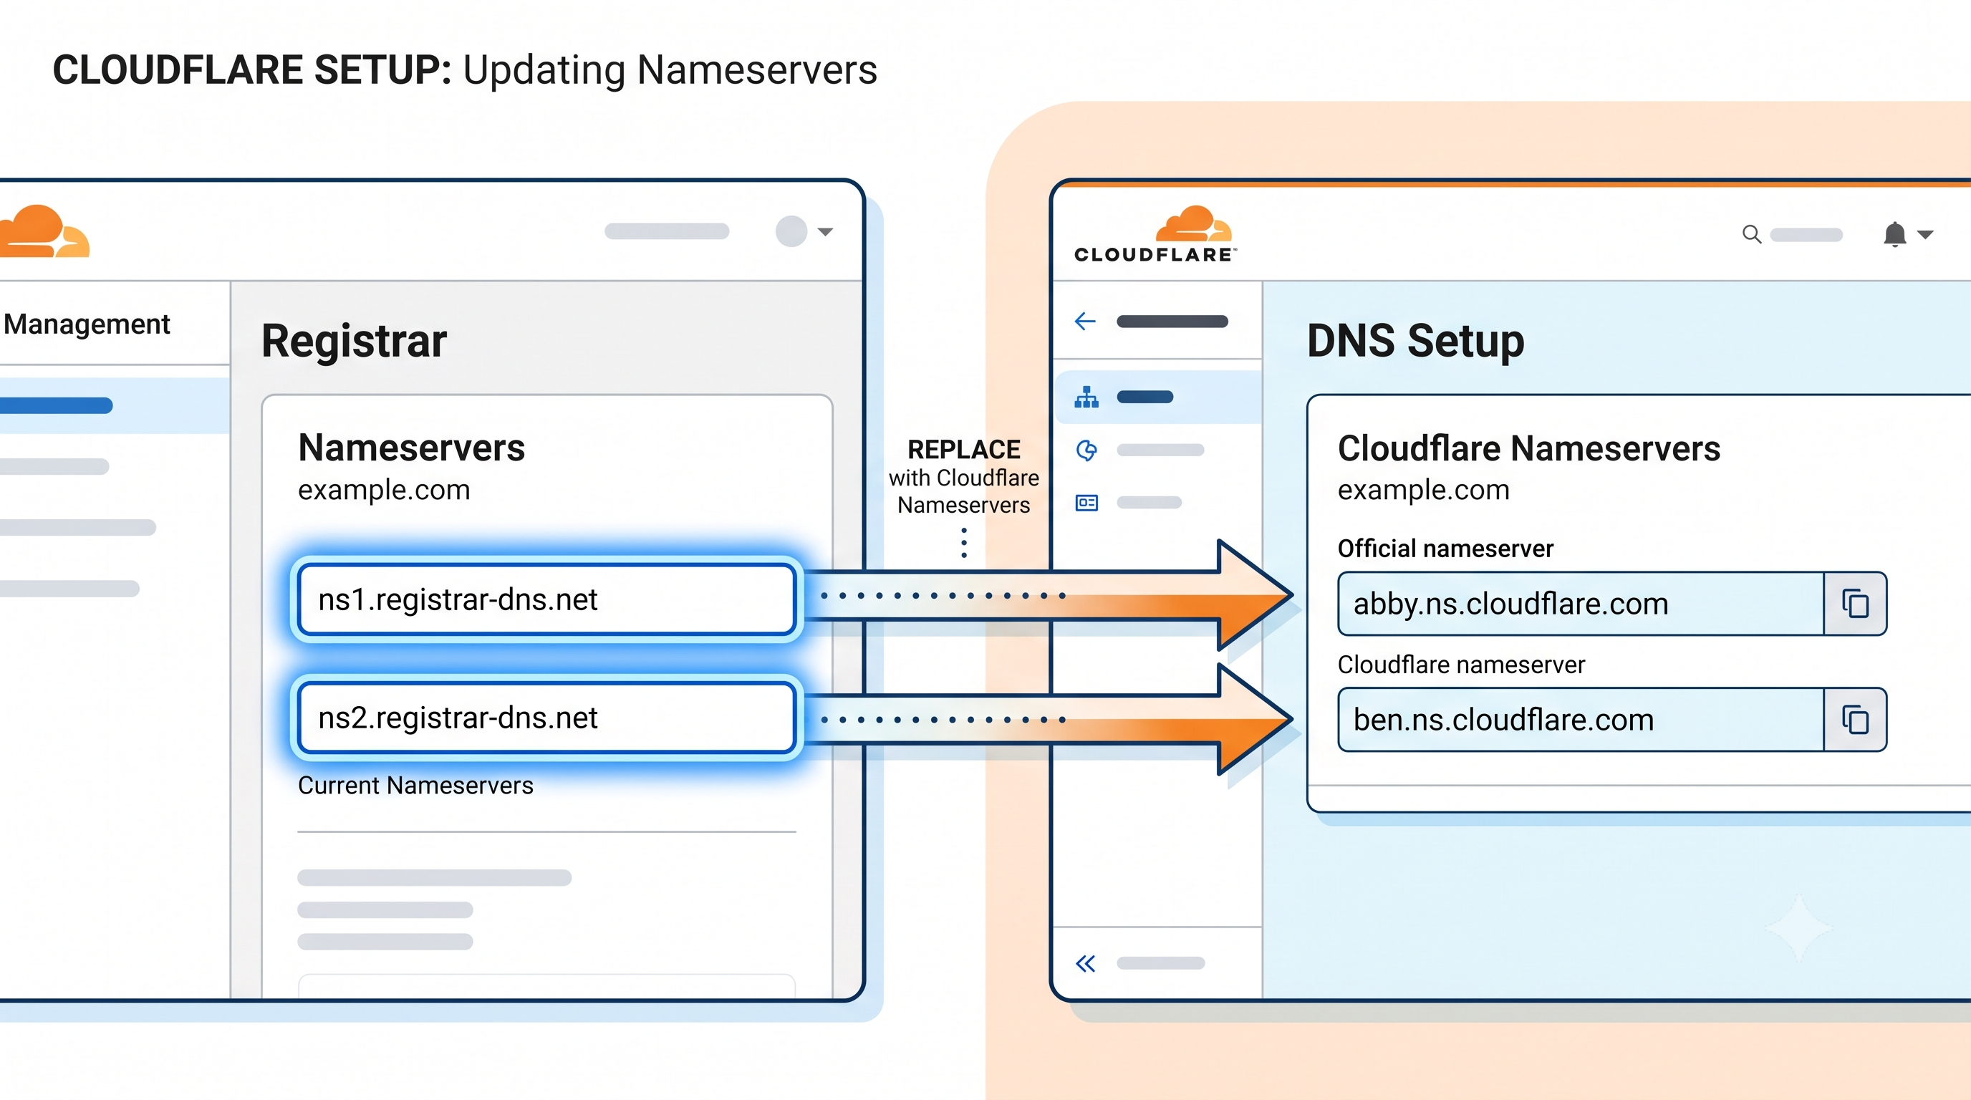The image size is (1971, 1100).
Task: Click the DNS Setup heading
Action: tap(1415, 340)
